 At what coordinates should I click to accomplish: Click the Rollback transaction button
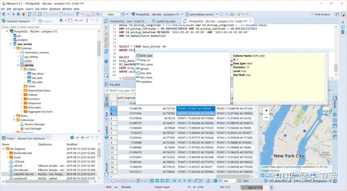click(66, 14)
